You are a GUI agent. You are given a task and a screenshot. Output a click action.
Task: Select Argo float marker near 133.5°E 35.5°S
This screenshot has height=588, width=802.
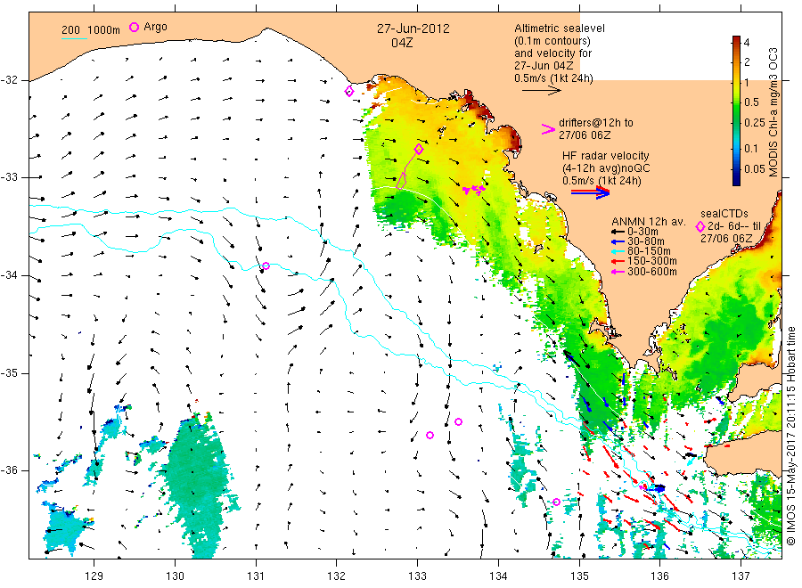pos(458,421)
